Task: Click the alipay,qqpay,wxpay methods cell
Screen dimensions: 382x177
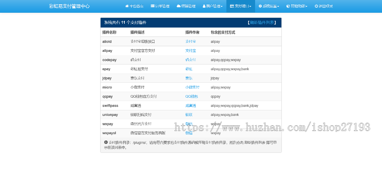Action: tap(226, 60)
